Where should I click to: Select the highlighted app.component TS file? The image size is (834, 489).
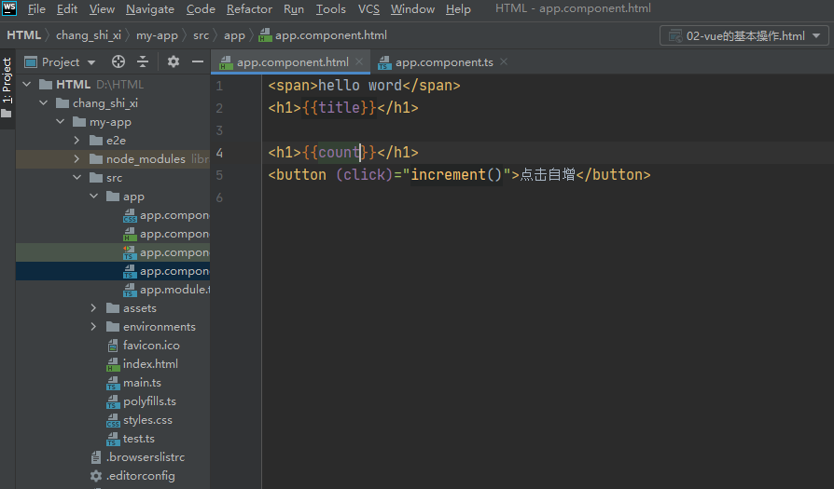113,271
